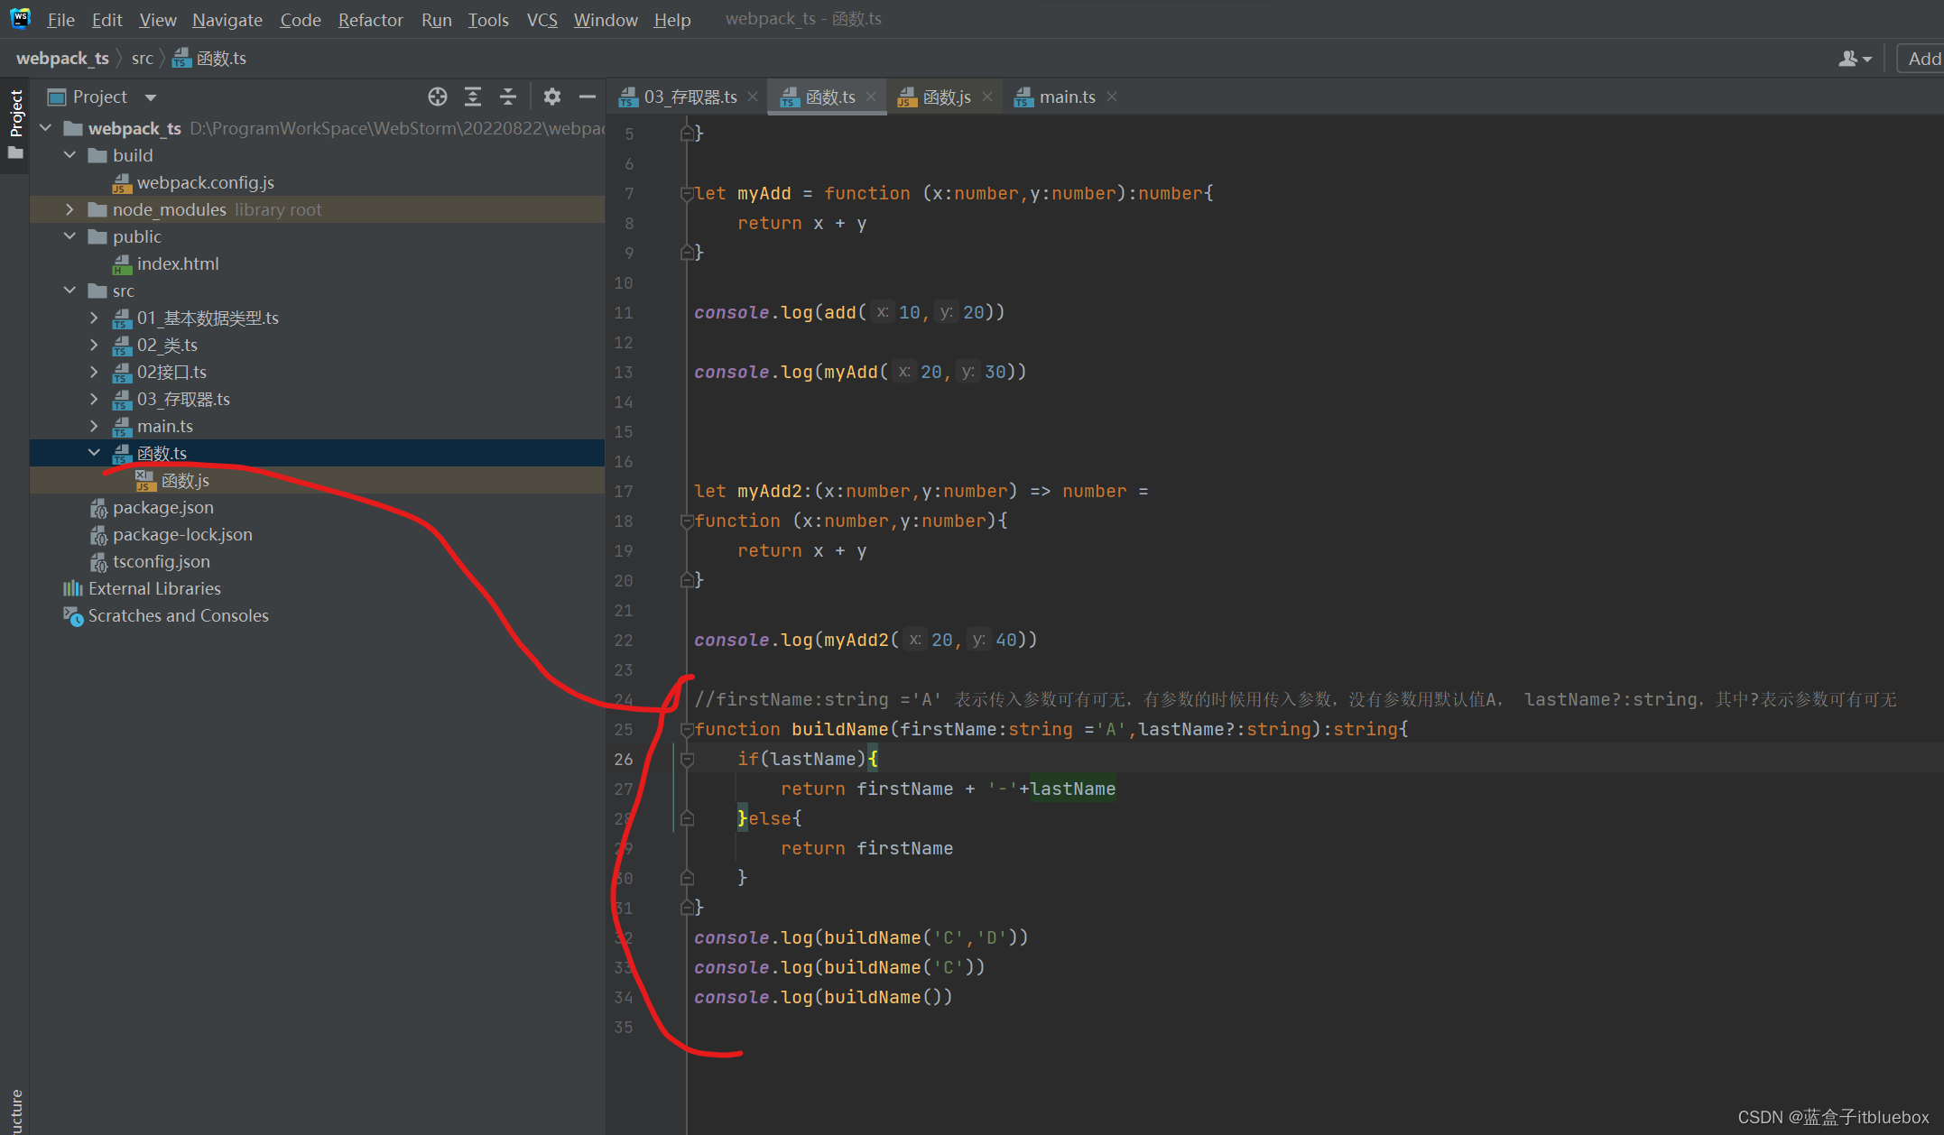Hide the Project panel with minus icon
This screenshot has height=1135, width=1944.
[x=588, y=97]
